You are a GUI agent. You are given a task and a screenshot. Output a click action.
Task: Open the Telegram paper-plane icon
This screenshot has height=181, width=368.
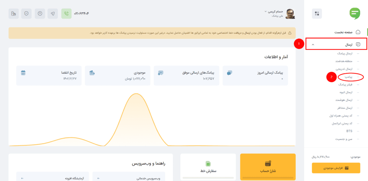coord(53,14)
